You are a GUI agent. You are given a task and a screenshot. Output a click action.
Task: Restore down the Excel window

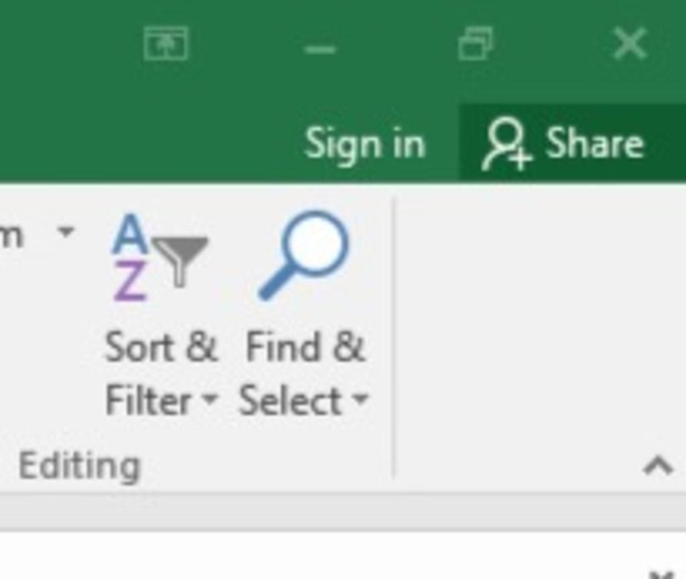click(476, 43)
